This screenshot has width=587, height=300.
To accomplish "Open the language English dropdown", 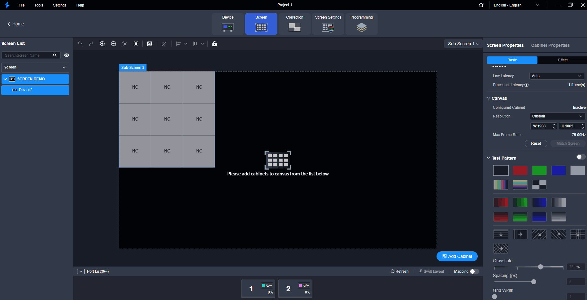I will click(516, 5).
